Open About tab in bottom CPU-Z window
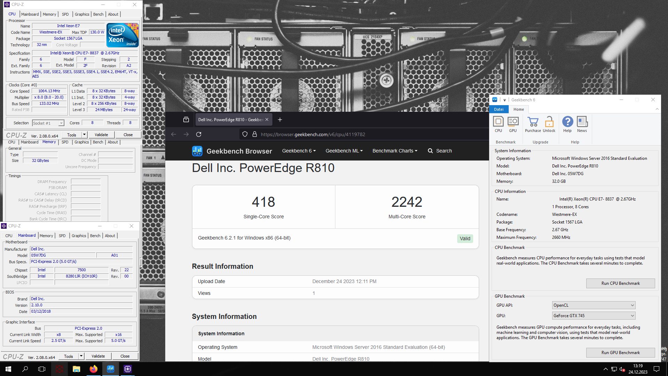The width and height of the screenshot is (668, 376). coord(110,236)
